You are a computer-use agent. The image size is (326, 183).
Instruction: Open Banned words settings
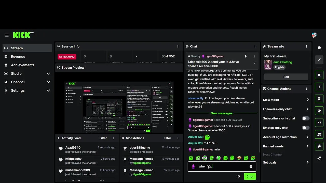(x=286, y=146)
